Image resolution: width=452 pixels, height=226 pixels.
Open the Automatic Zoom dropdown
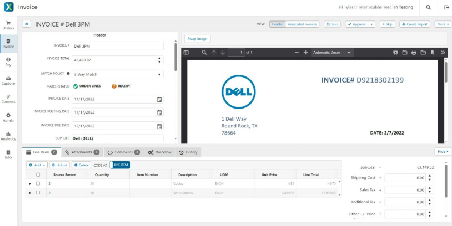(332, 53)
